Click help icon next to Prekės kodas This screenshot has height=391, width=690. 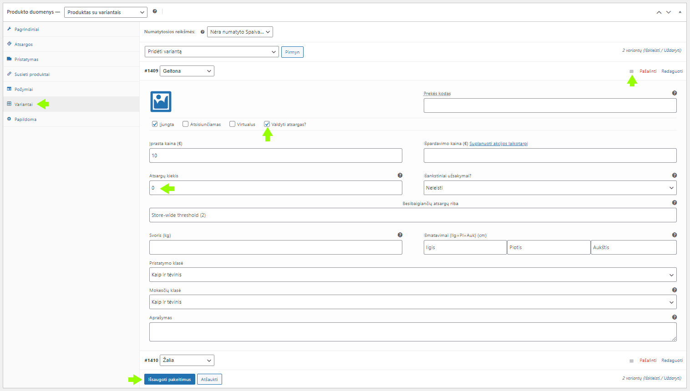coord(674,93)
